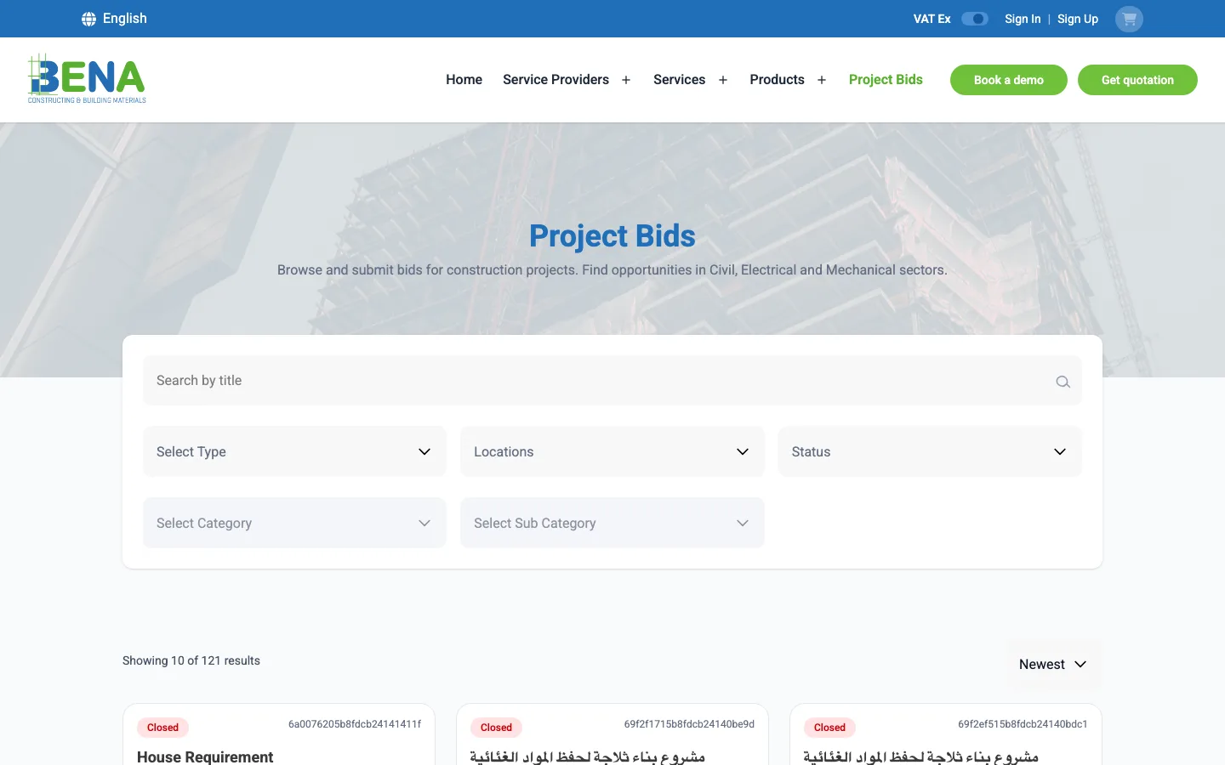Click bid ID 69f2ef515b8fdcb24140bdc1
1225x765 pixels.
1023,724
